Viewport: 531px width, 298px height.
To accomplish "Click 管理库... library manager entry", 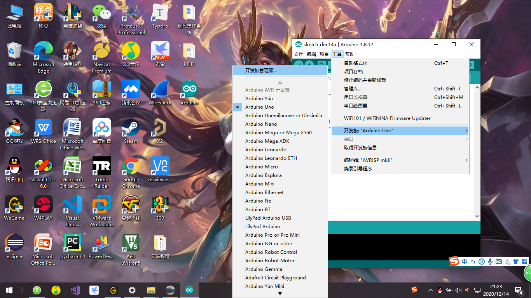I will pyautogui.click(x=400, y=88).
